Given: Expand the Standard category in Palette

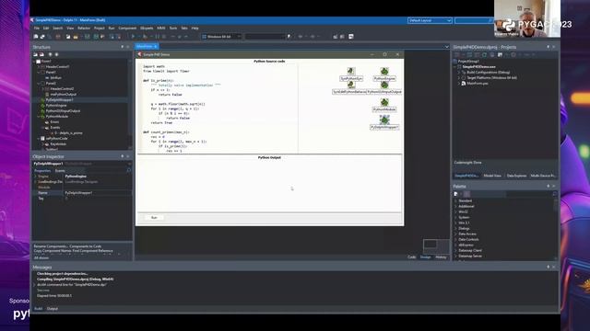Looking at the screenshot, I should pyautogui.click(x=455, y=200).
